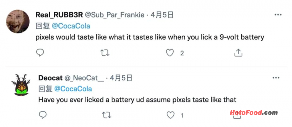Open more options for Deocat's tweet
Screen dimensions: 292x127
click(x=276, y=78)
